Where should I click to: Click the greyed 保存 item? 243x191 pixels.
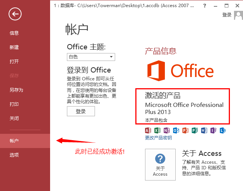(x=25, y=76)
